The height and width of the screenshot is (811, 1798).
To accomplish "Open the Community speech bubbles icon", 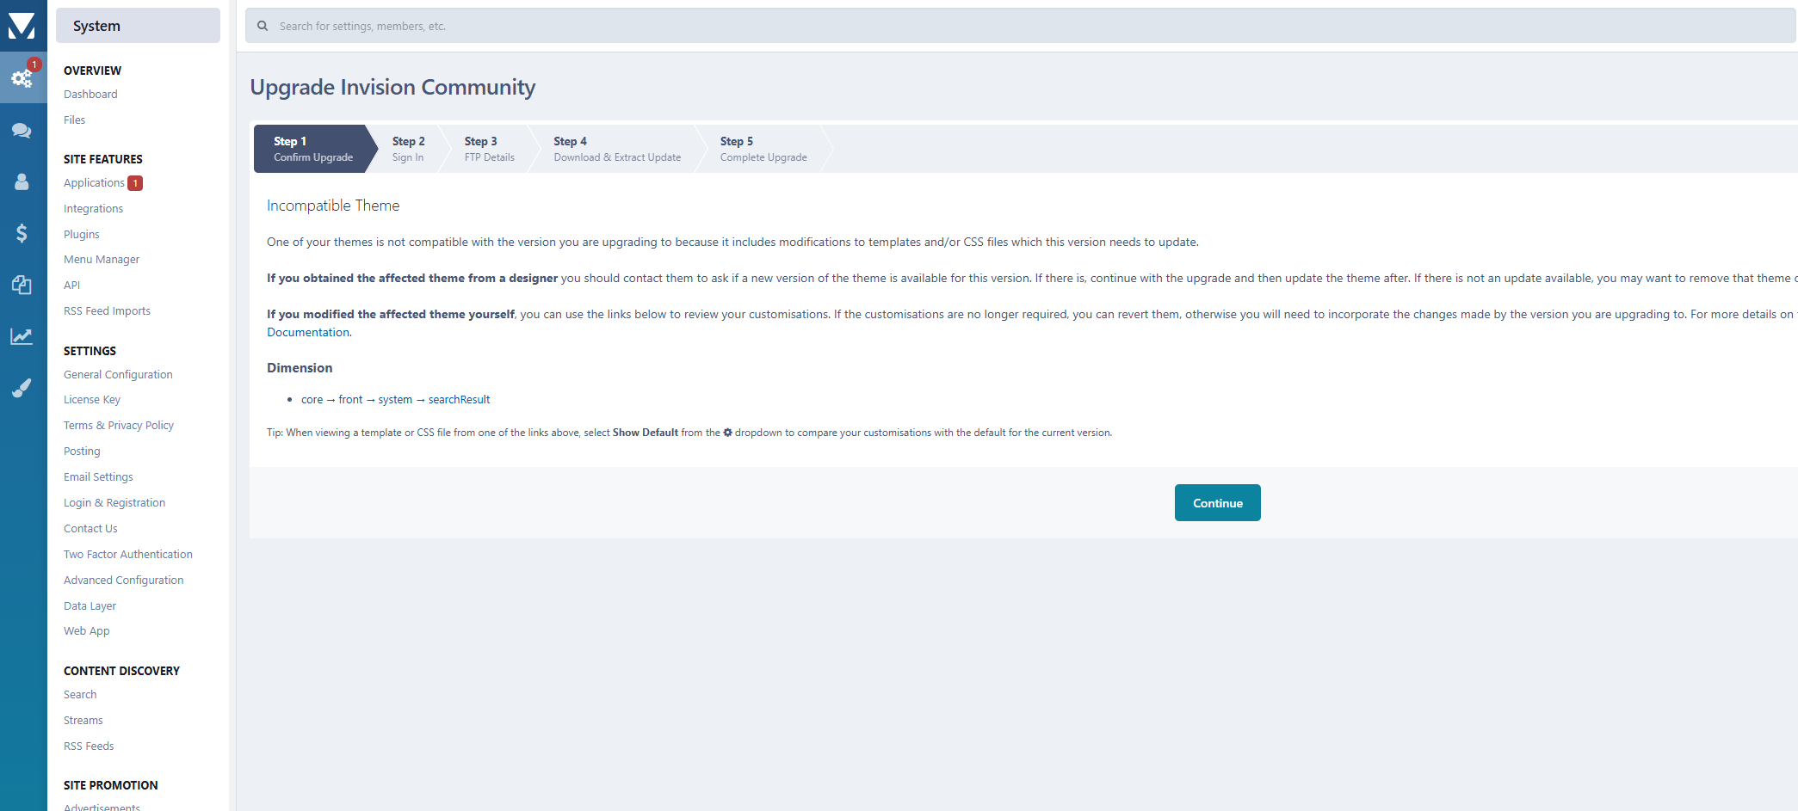I will tap(22, 131).
